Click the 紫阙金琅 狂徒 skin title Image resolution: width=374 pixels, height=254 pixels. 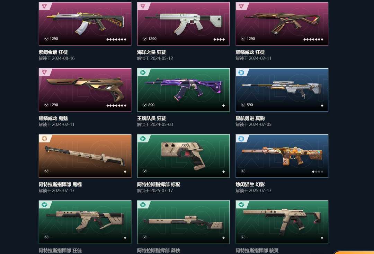pyautogui.click(x=53, y=52)
